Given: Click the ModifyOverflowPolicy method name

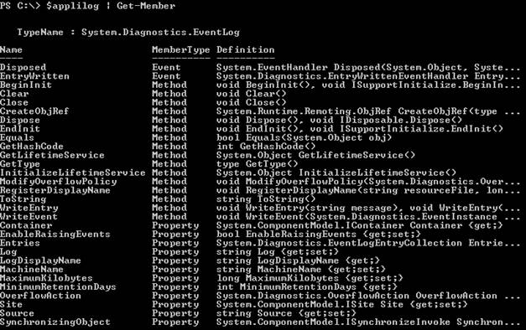Looking at the screenshot, I should [59, 182].
